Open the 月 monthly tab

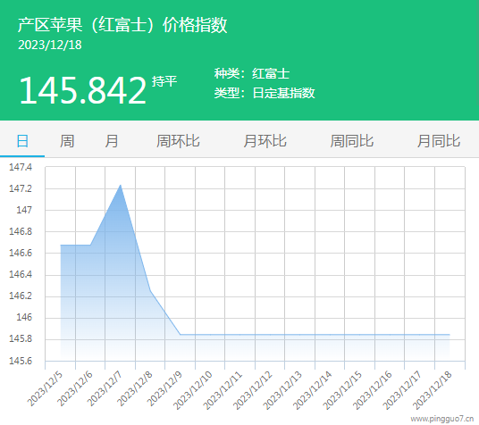[112, 141]
